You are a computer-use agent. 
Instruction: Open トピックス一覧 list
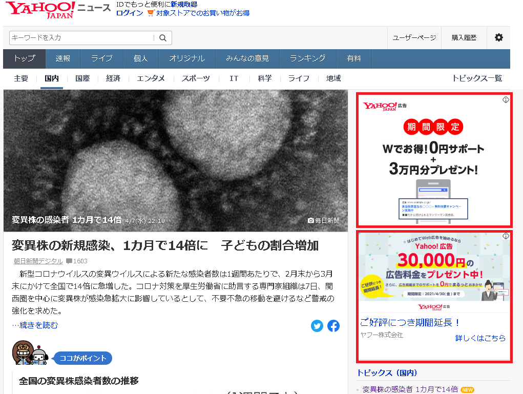(477, 78)
